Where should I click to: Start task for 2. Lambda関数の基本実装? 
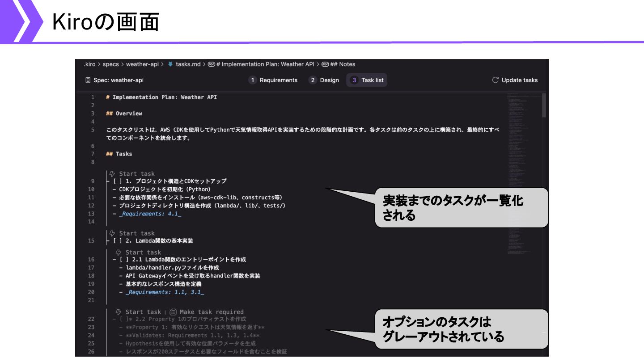137,233
